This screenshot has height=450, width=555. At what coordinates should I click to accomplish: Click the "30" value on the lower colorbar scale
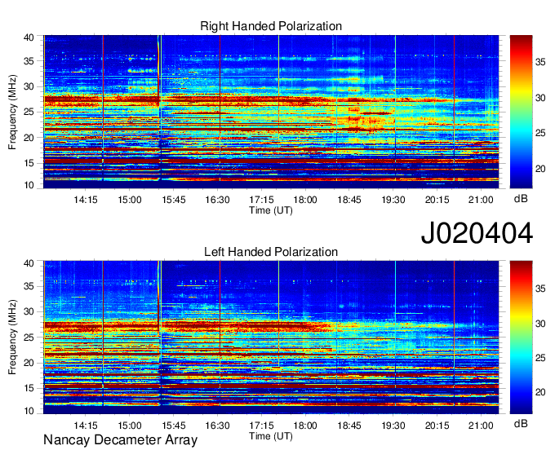tap(540, 324)
